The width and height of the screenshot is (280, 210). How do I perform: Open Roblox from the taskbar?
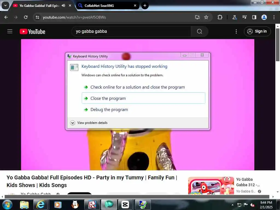click(92, 205)
